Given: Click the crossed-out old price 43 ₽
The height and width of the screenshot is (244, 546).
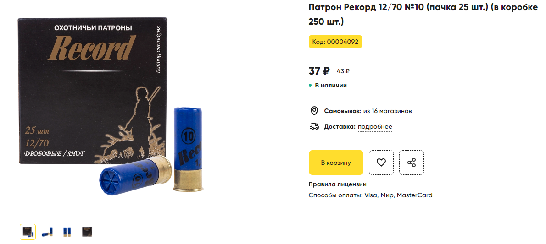Looking at the screenshot, I should (343, 71).
